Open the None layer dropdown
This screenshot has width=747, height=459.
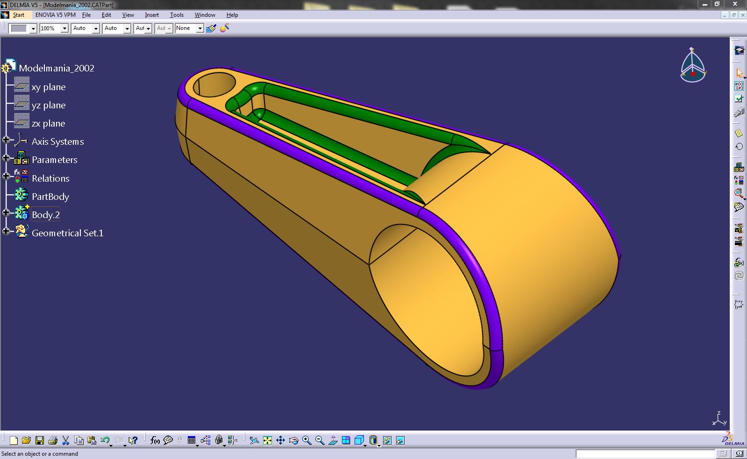[200, 28]
